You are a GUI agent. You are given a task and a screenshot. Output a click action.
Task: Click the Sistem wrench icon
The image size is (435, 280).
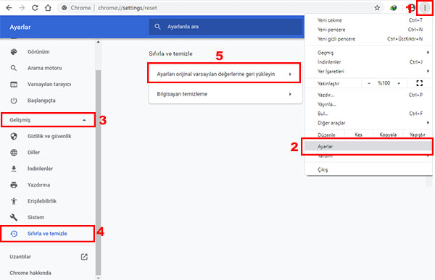[14, 217]
